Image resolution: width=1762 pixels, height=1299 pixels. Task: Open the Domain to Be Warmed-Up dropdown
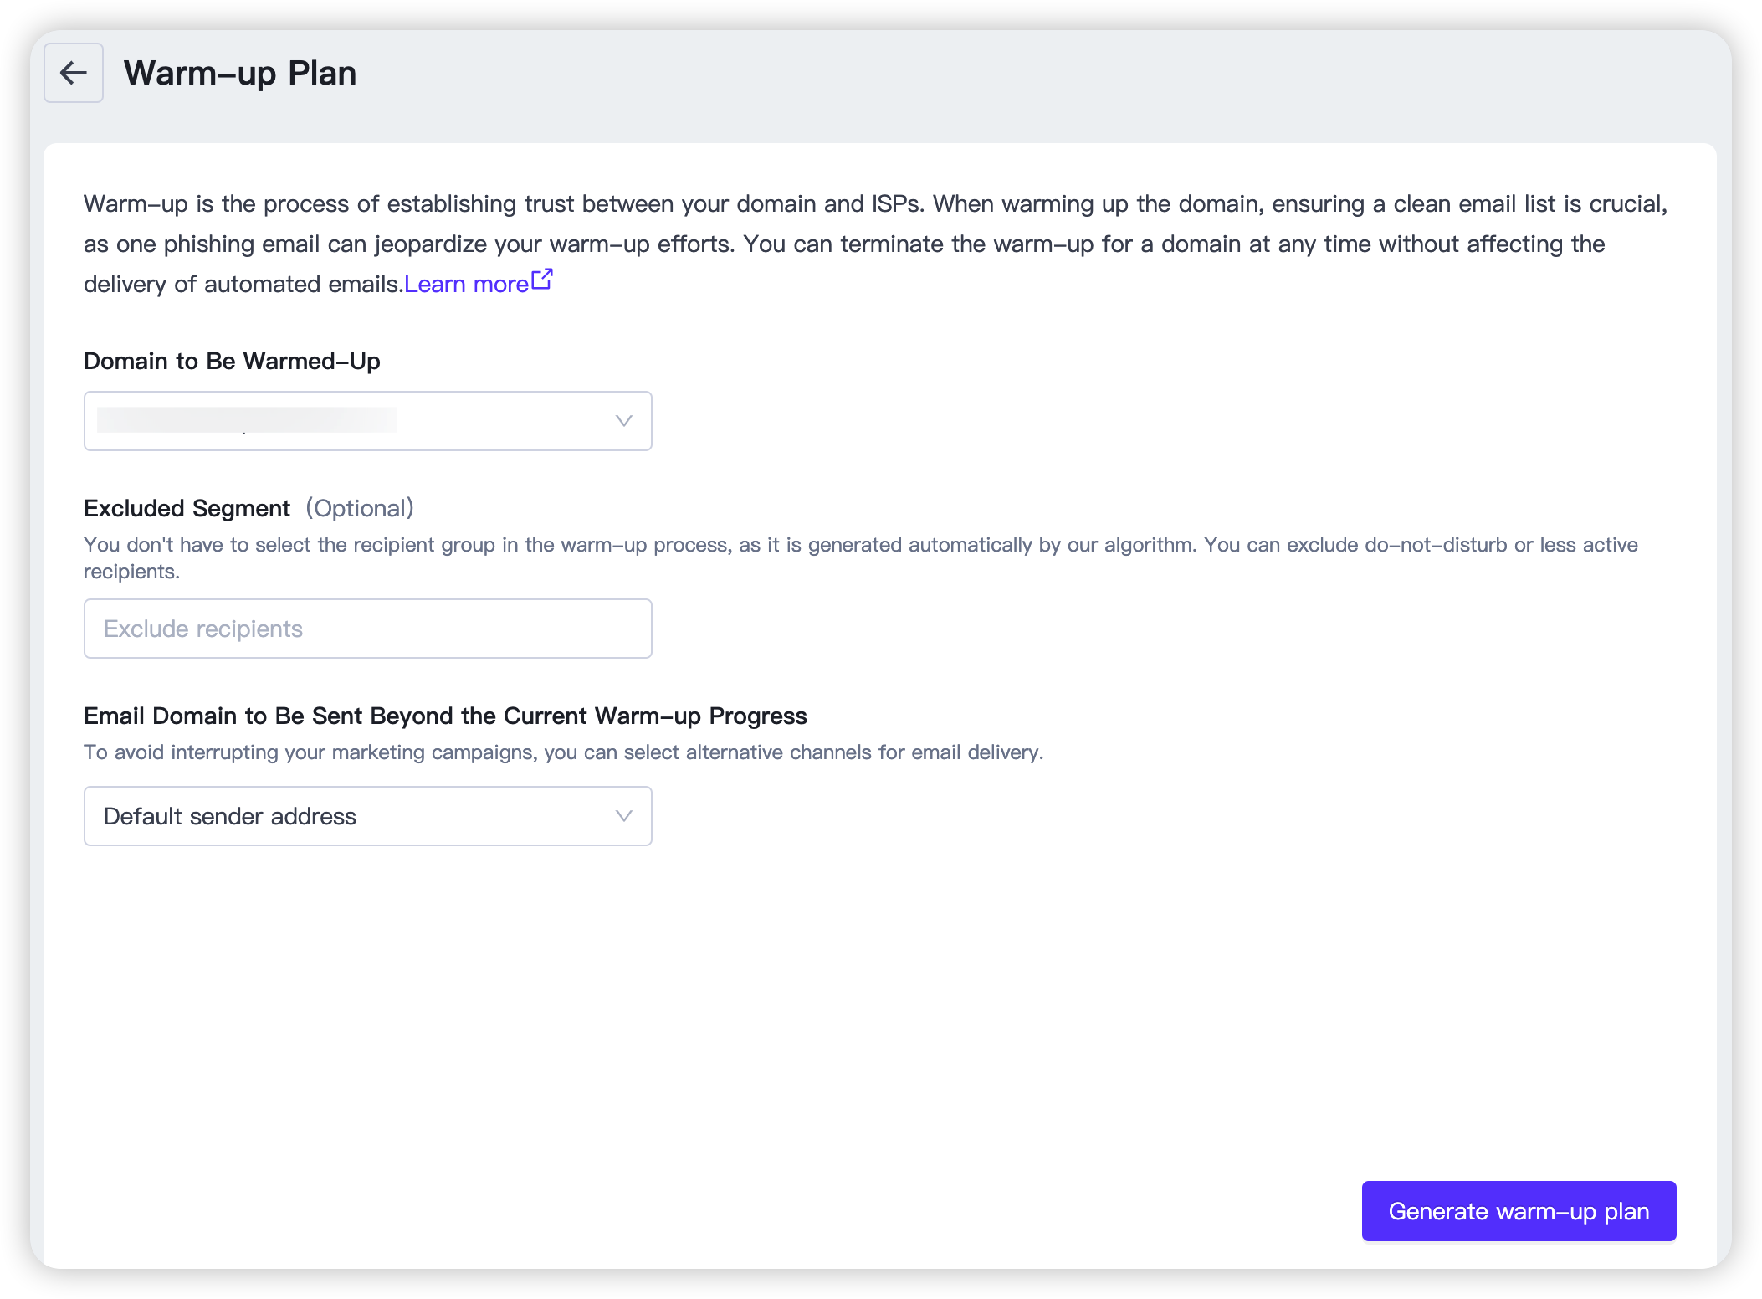[x=367, y=421]
